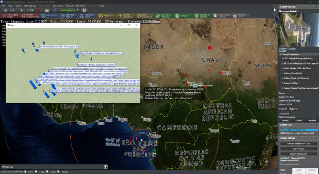
Task: Open Boat Operations
Action: click(145, 16)
